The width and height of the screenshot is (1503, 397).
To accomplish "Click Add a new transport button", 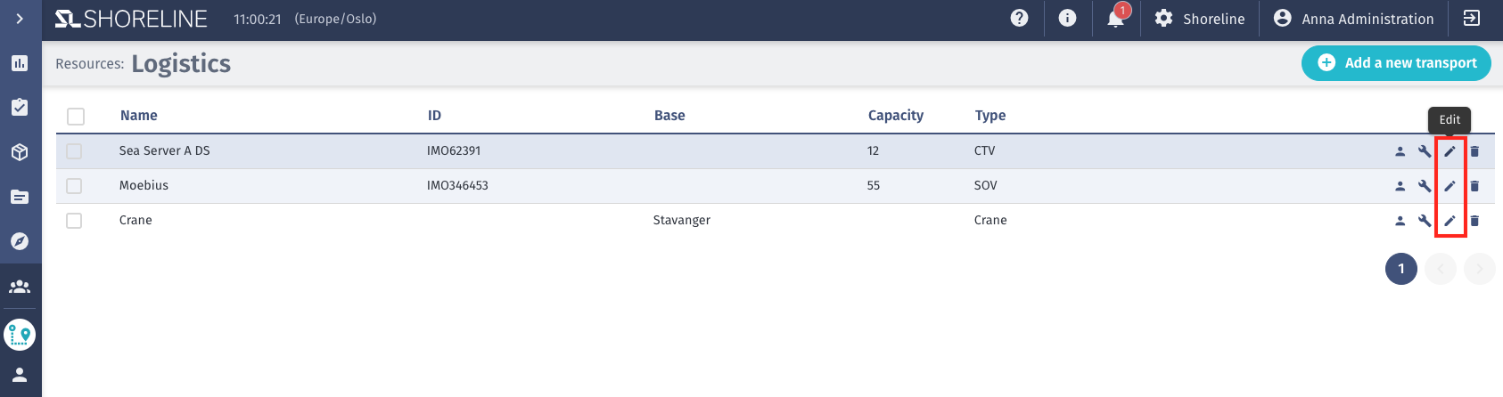I will [x=1396, y=63].
